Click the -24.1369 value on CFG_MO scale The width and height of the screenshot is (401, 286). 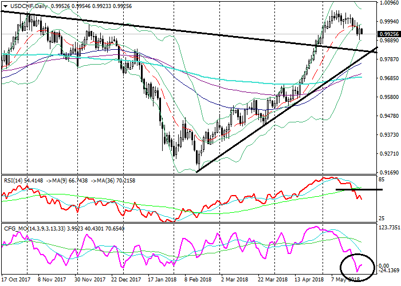pyautogui.click(x=389, y=273)
